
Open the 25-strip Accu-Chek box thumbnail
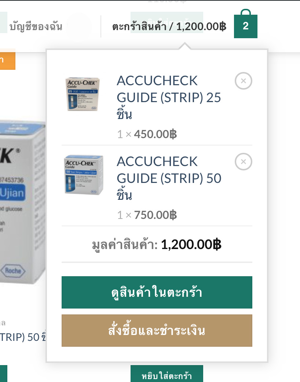pyautogui.click(x=83, y=94)
